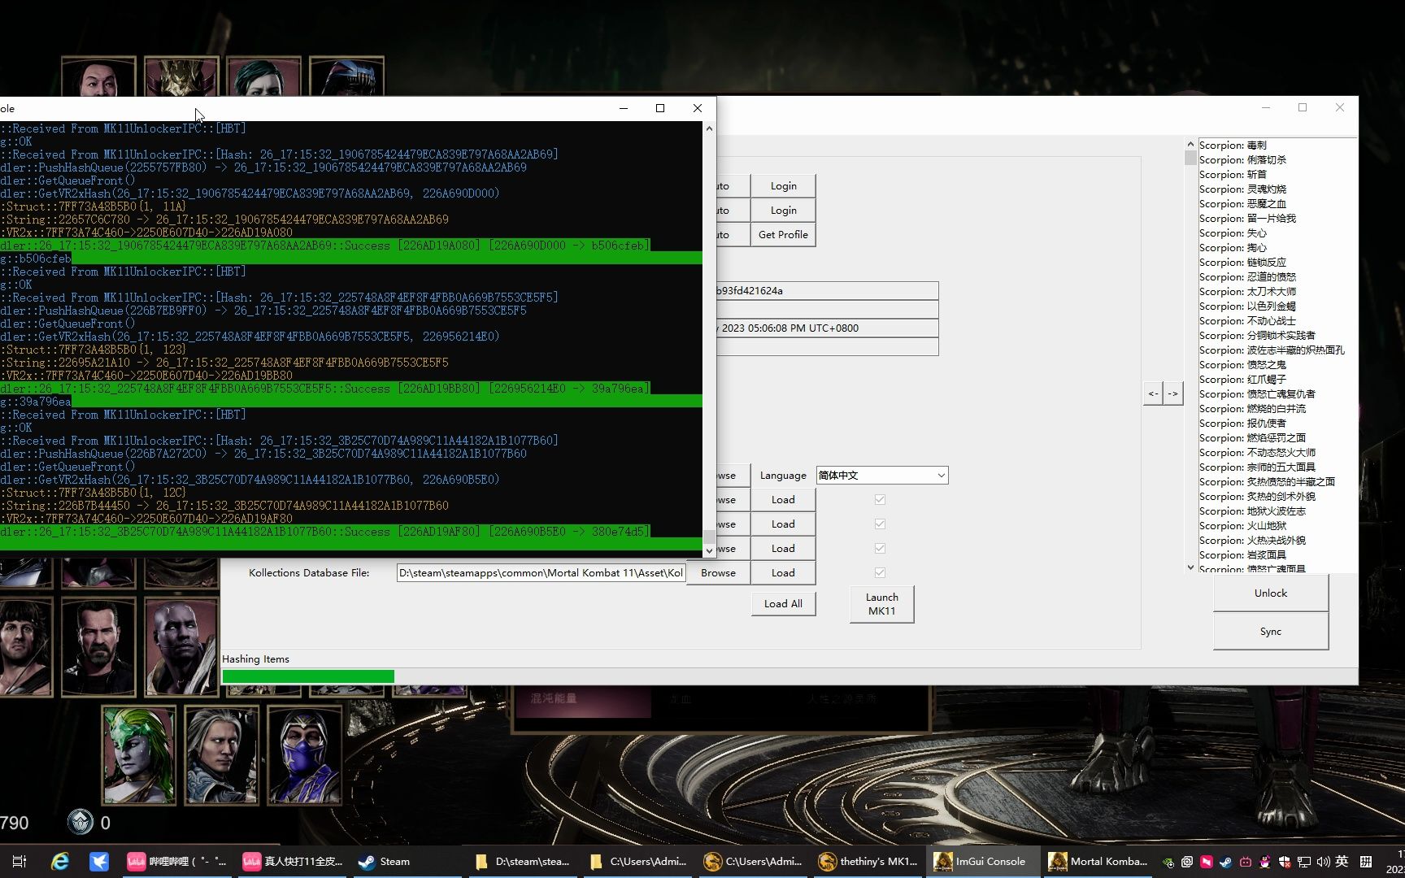Open the D:\steam\stea... folder taskbar item
Image resolution: width=1405 pixels, height=878 pixels.
pyautogui.click(x=524, y=862)
